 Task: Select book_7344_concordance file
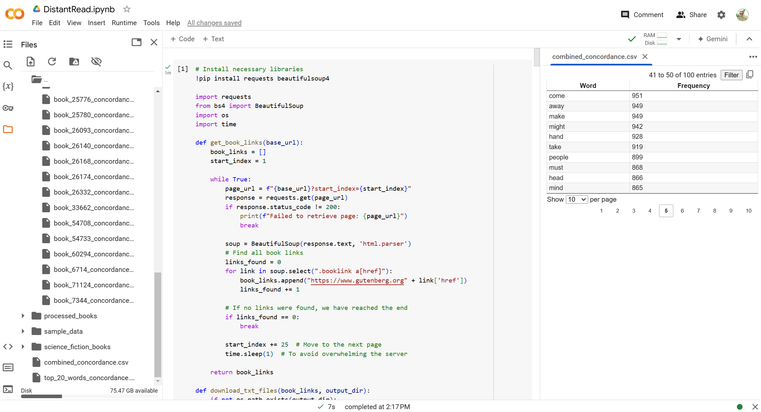tap(94, 301)
